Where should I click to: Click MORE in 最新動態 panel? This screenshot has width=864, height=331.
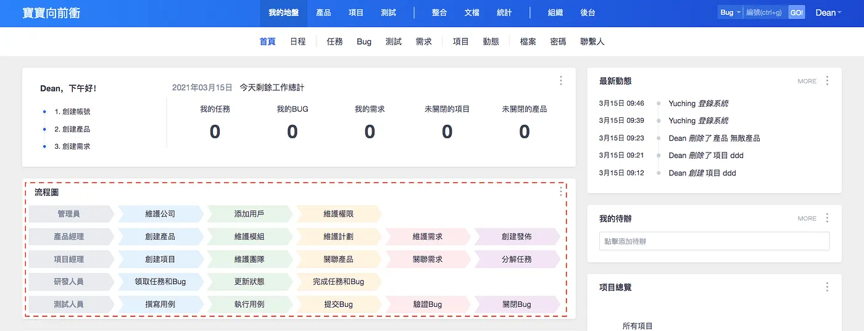807,81
